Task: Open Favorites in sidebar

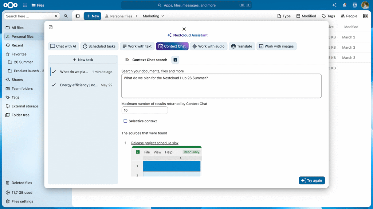Action: (x=24, y=54)
